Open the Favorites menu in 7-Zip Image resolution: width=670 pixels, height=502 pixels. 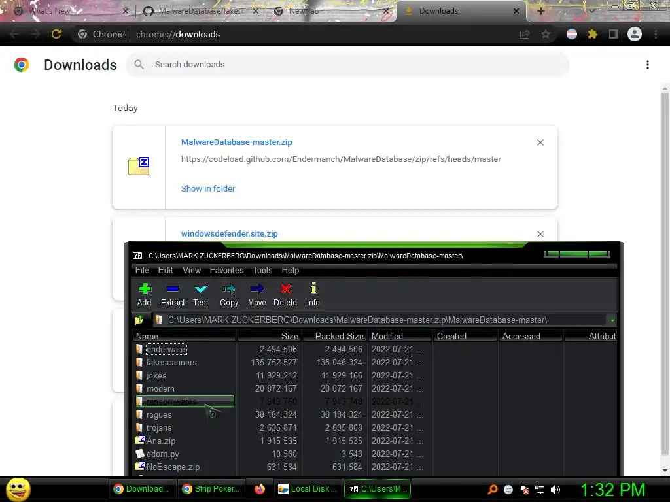[226, 270]
